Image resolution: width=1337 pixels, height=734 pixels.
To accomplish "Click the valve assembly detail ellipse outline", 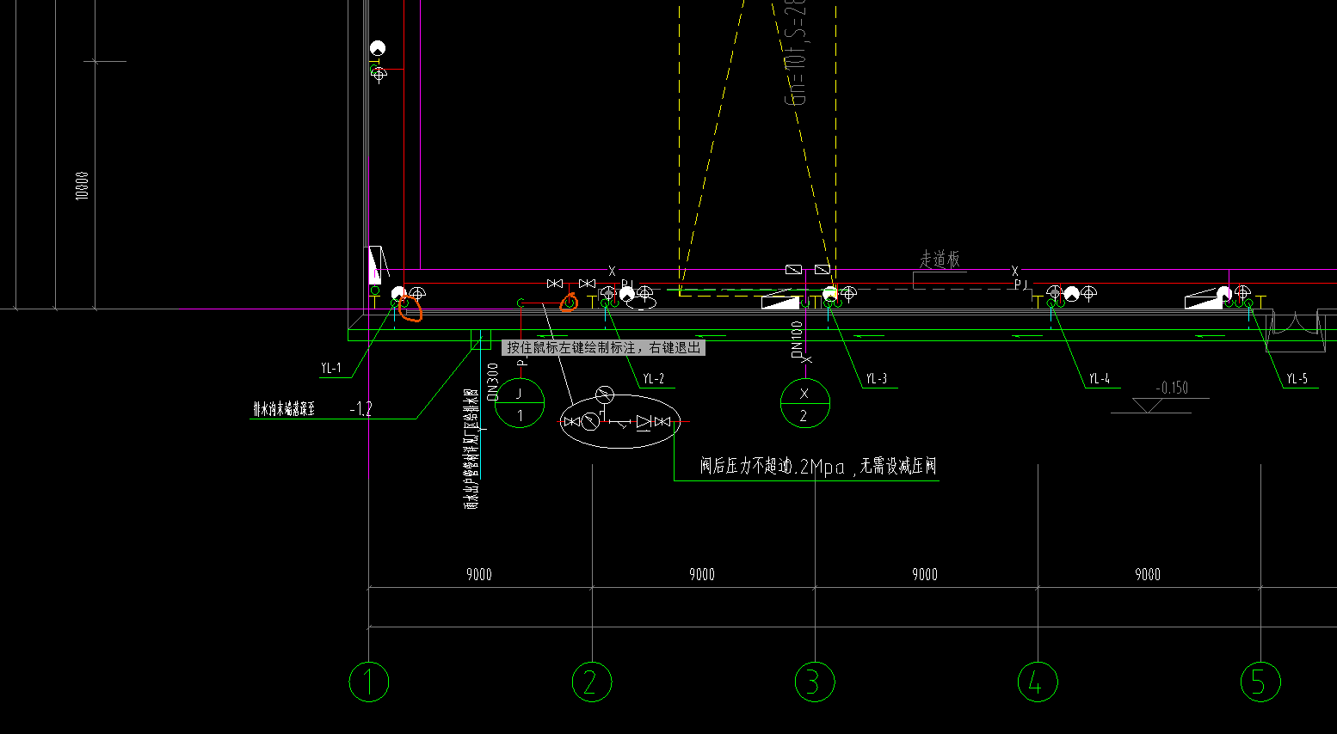I will [620, 421].
